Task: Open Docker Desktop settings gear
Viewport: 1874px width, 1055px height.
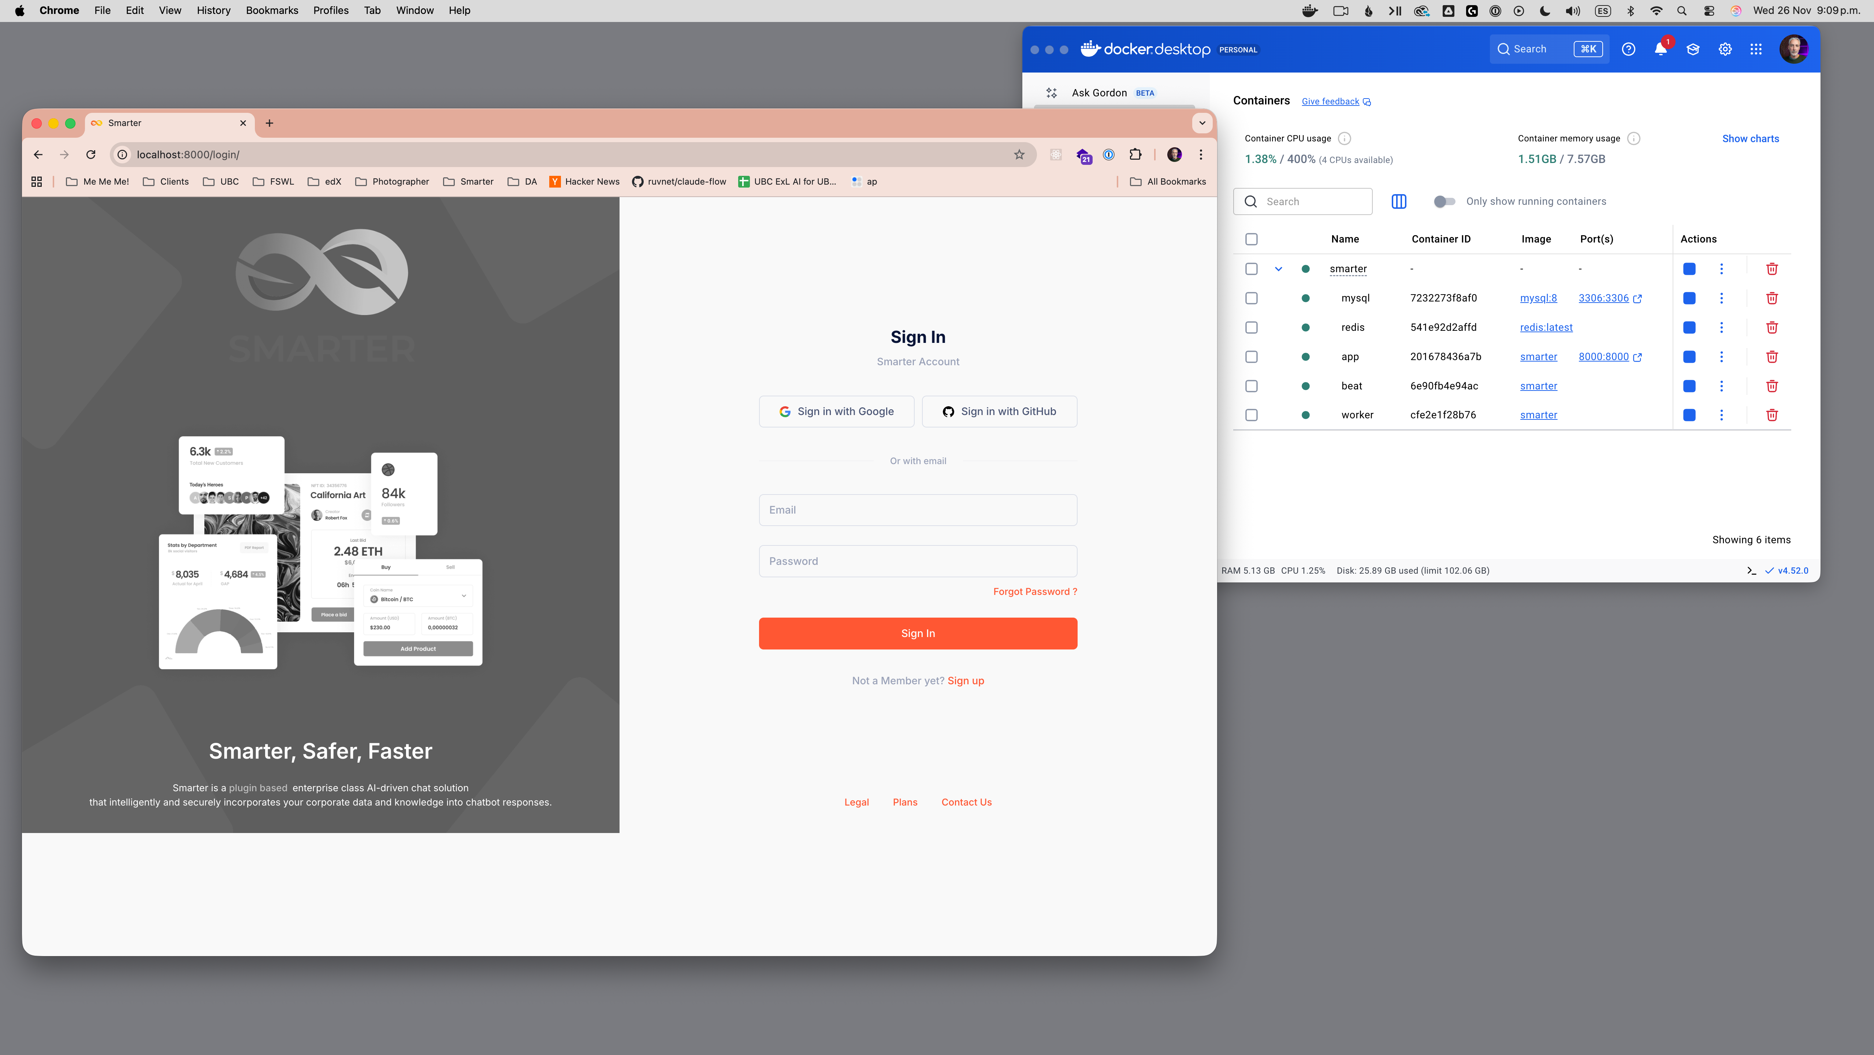Action: pos(1725,49)
